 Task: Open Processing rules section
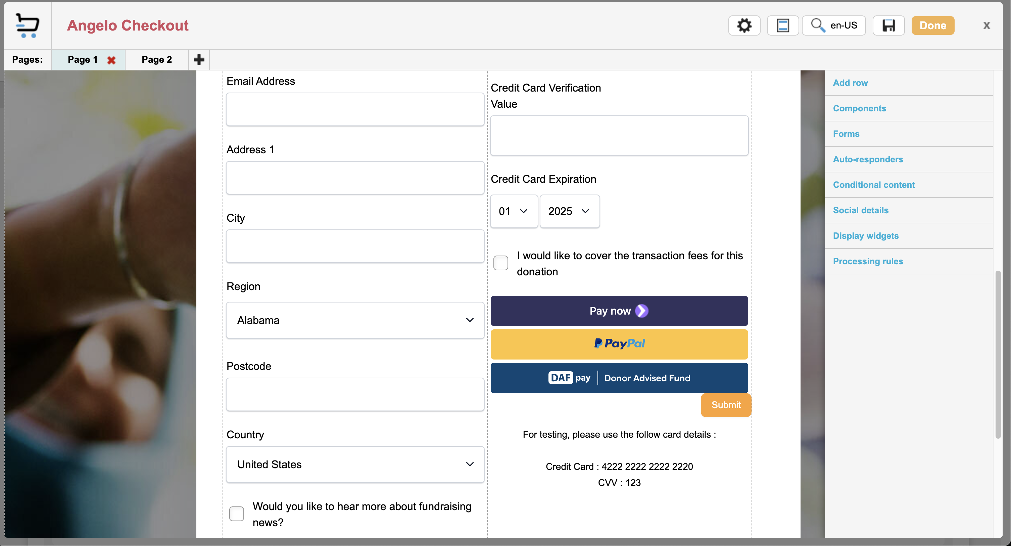tap(909, 261)
